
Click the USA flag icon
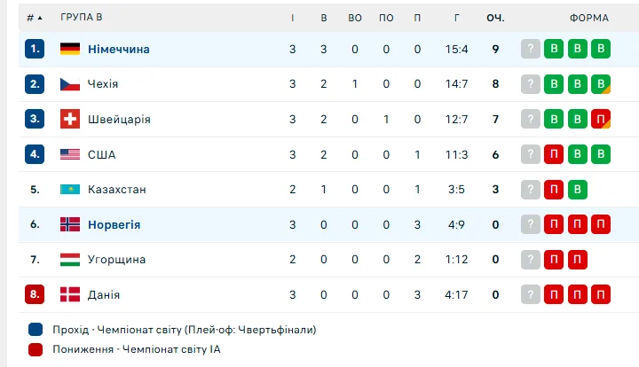70,154
